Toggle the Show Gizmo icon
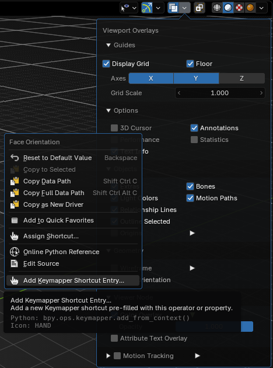The width and height of the screenshot is (273, 368). point(147,8)
